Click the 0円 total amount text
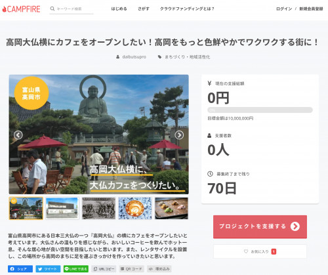This screenshot has height=275, width=328. (x=218, y=98)
